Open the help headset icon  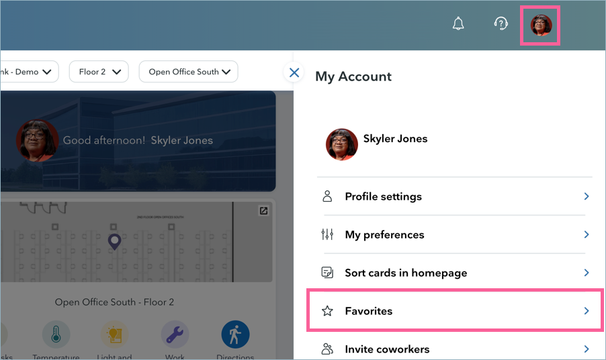(501, 24)
